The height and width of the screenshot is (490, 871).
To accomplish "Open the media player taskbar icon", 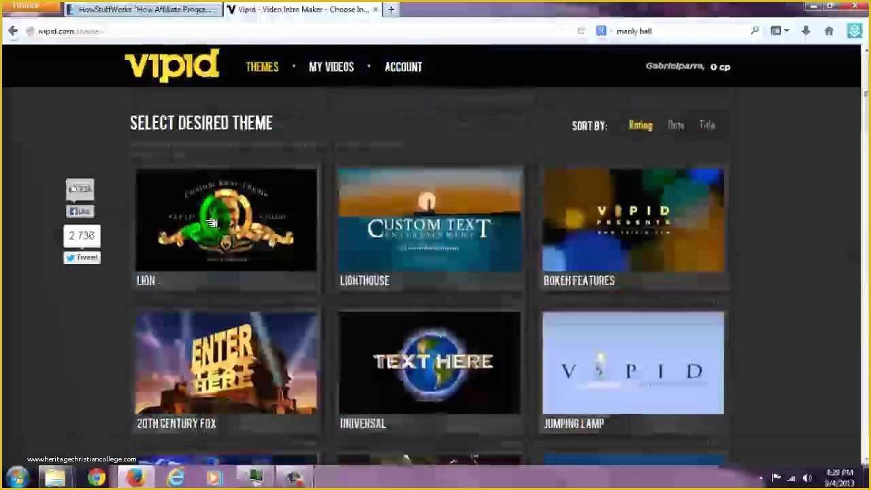I will [x=214, y=478].
